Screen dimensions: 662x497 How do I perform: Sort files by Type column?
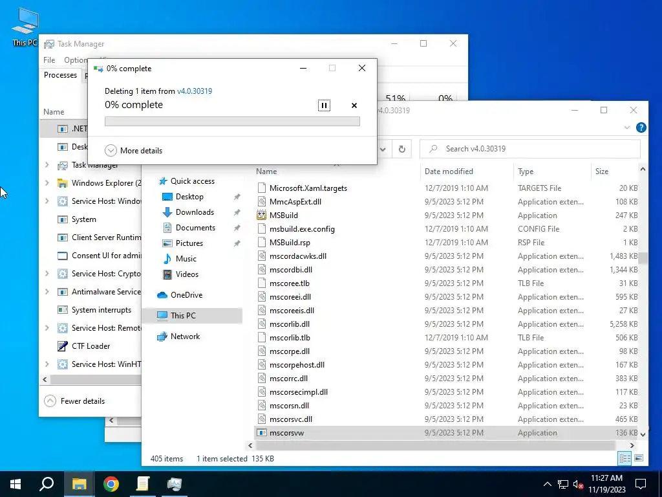[526, 171]
